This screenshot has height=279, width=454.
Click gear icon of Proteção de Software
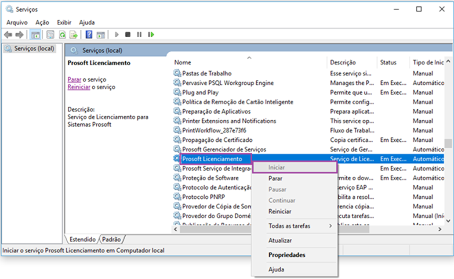click(x=177, y=178)
